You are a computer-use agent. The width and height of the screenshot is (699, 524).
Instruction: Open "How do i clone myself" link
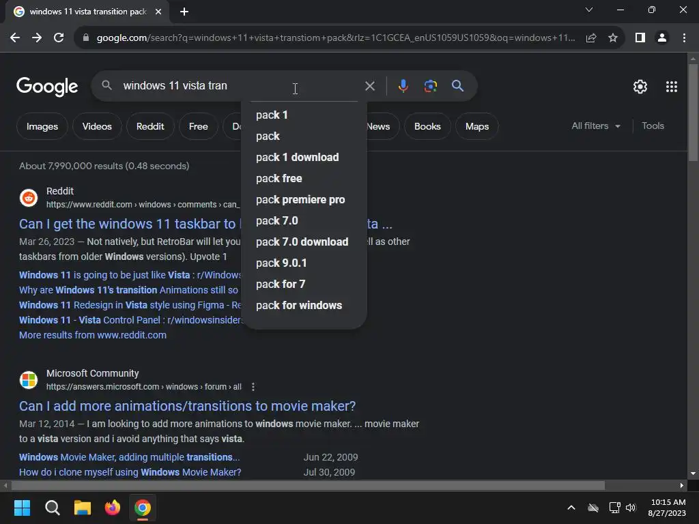coord(130,472)
